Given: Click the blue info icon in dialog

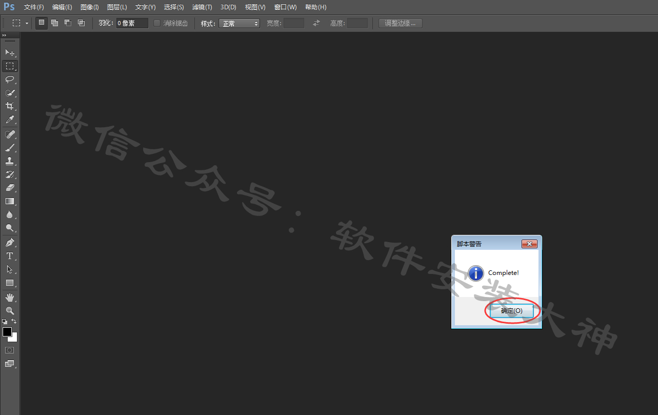Looking at the screenshot, I should coord(476,273).
